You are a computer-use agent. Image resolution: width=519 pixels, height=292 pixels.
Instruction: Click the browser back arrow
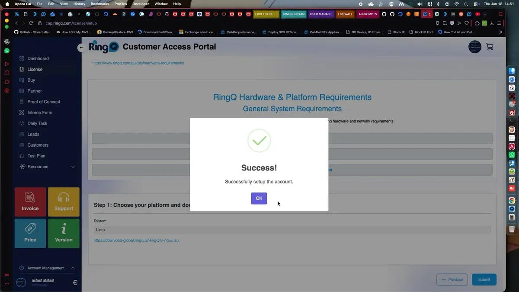(x=16, y=23)
